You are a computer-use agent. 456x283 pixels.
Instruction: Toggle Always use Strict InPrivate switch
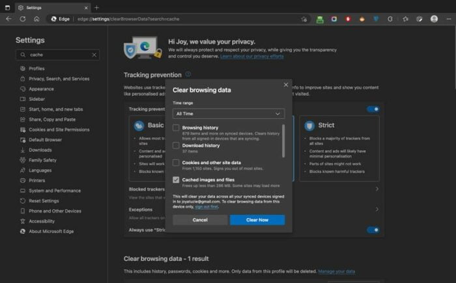[x=373, y=230]
